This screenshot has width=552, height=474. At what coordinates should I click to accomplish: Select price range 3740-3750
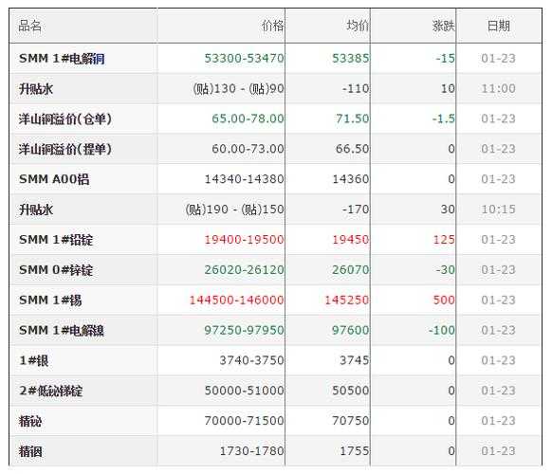pos(251,360)
